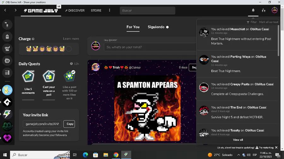Open the notifications bell
This screenshot has height=159, width=284.
pos(253,10)
